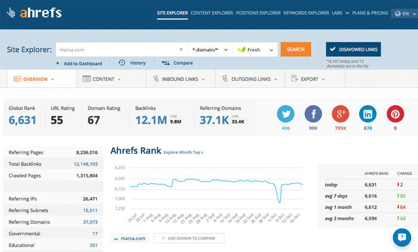This screenshot has width=418, height=252.
Task: Open Pinterest share count icon
Action: [396, 114]
